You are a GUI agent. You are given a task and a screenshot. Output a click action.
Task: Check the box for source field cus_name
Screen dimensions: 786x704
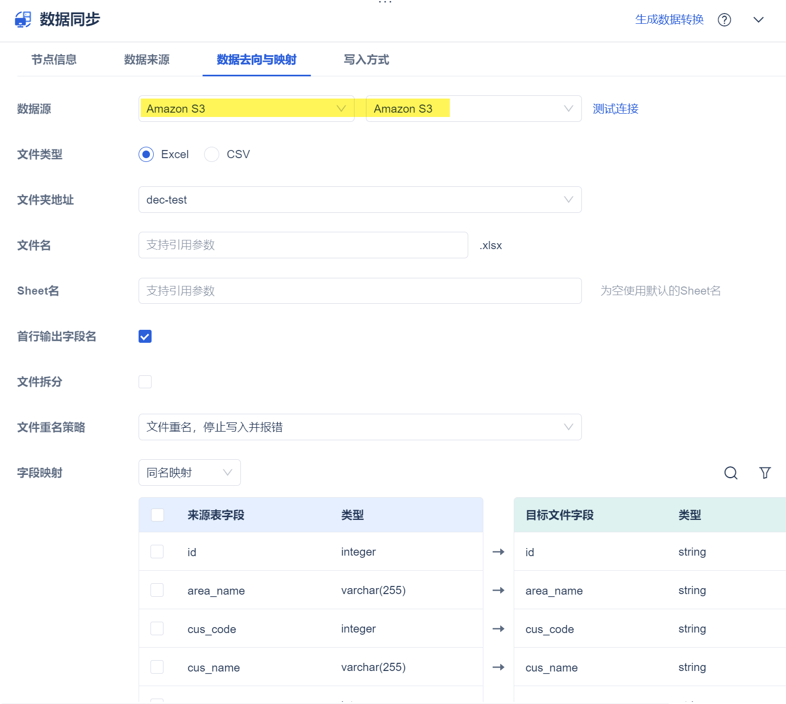click(x=157, y=667)
